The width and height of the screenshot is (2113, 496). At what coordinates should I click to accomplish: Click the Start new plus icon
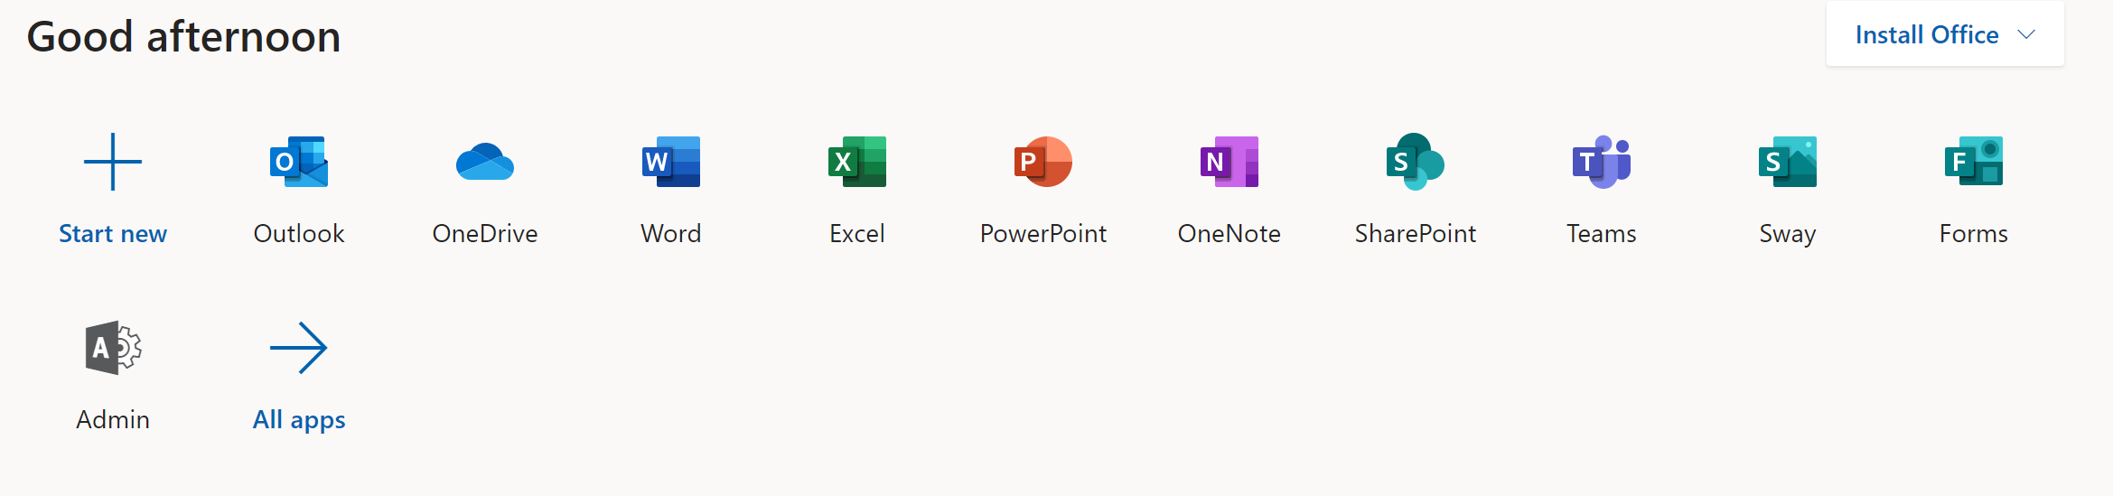113,162
